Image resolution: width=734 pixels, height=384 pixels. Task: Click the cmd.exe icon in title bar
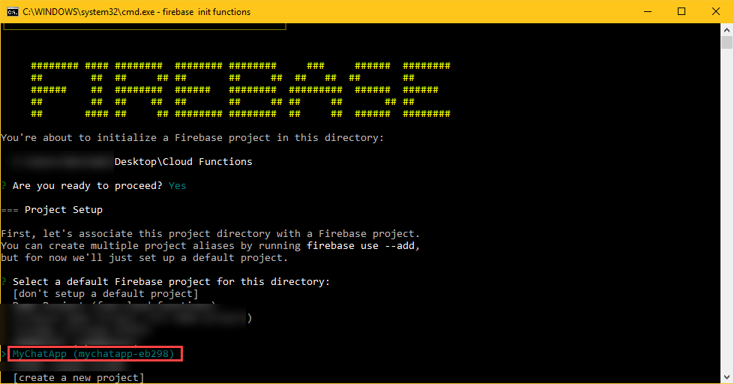(x=11, y=11)
